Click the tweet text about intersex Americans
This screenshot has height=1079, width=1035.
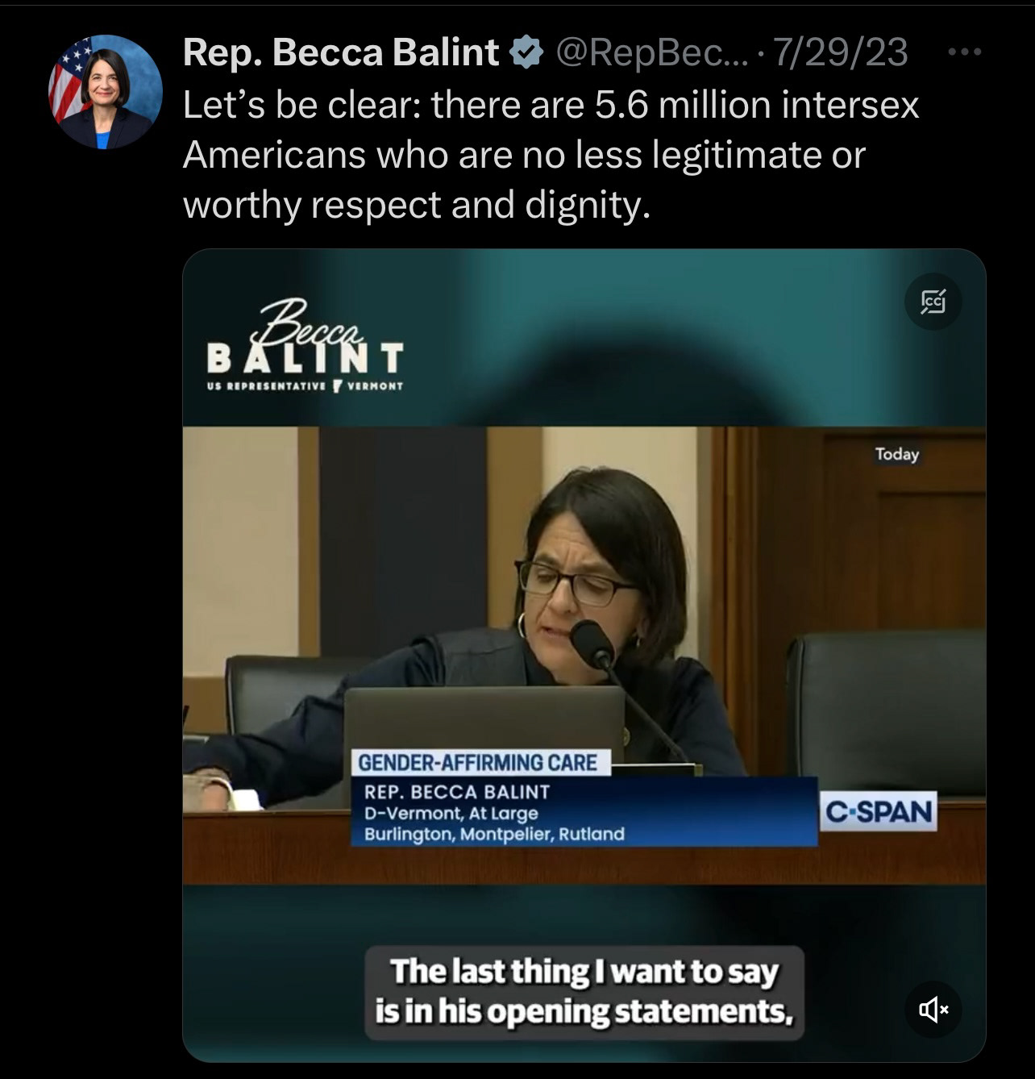point(551,155)
